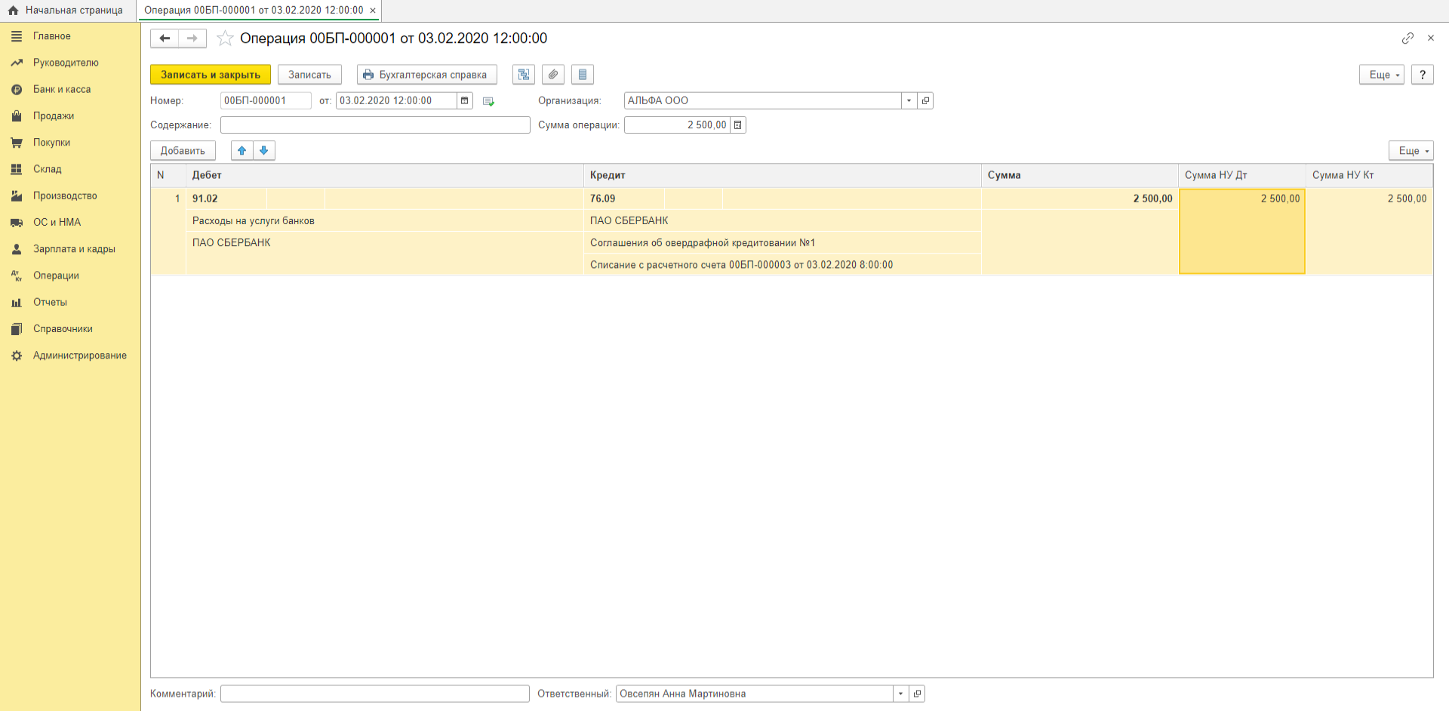Click the Номер input field
1449x711 pixels.
point(266,100)
